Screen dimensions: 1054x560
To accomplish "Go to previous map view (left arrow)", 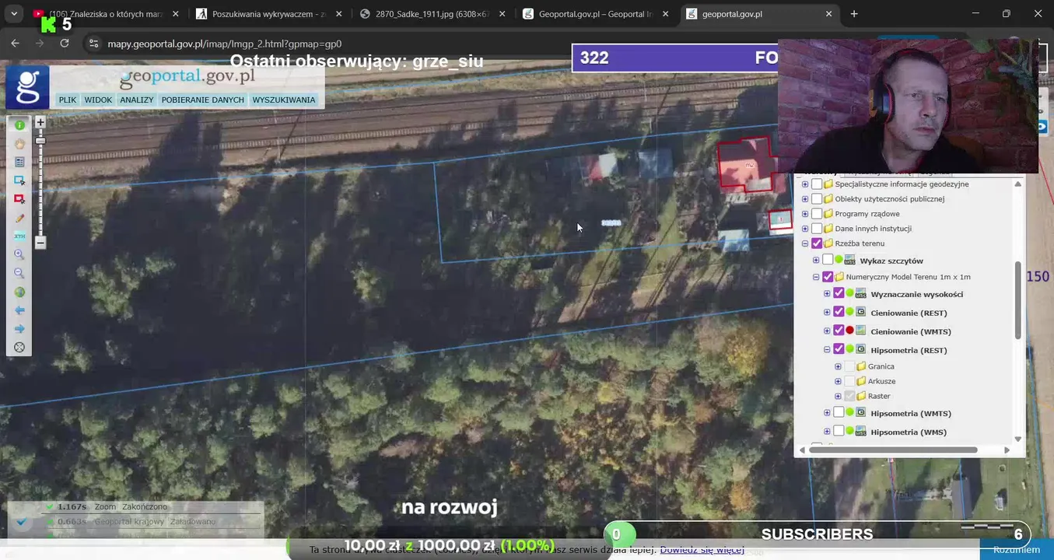I will [x=19, y=310].
